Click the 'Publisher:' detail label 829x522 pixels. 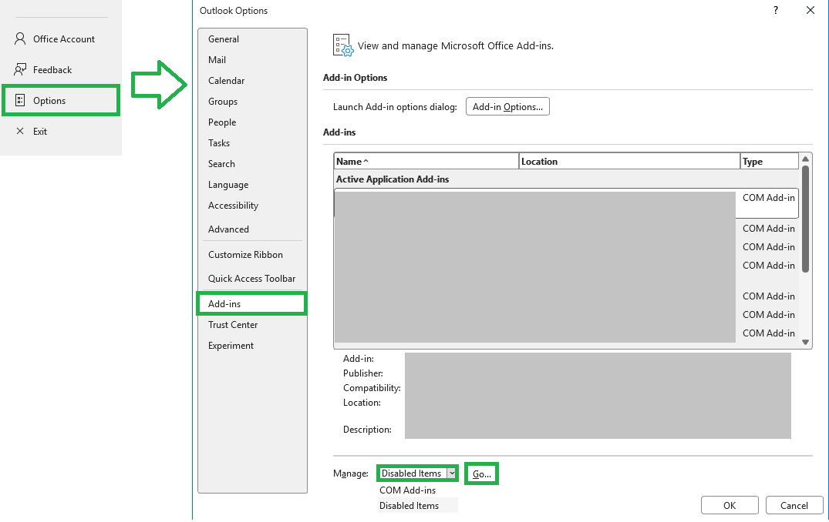click(x=362, y=373)
